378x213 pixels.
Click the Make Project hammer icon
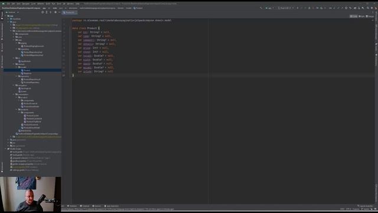(261, 8)
